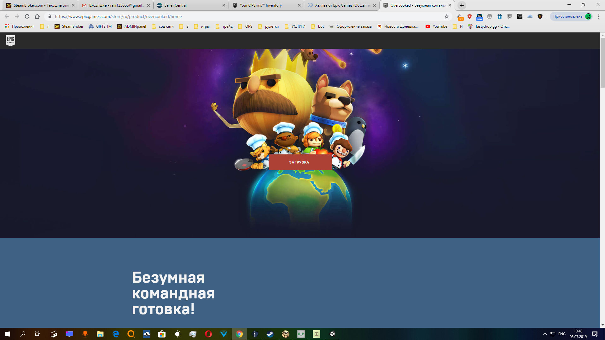Launch Opera browser from taskbar

208,334
